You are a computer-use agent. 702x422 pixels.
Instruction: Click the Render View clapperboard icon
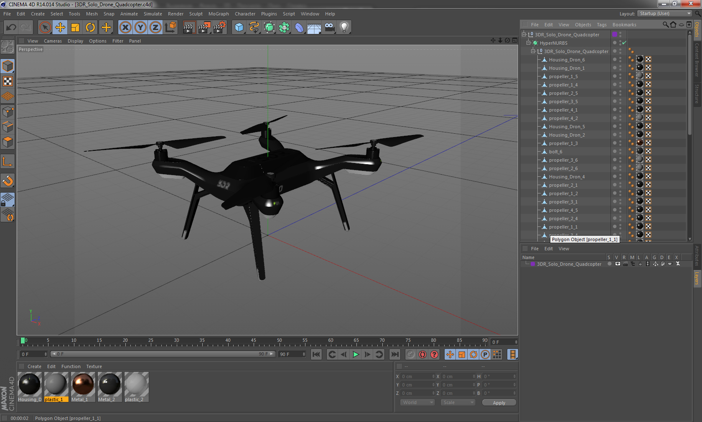[x=189, y=28]
